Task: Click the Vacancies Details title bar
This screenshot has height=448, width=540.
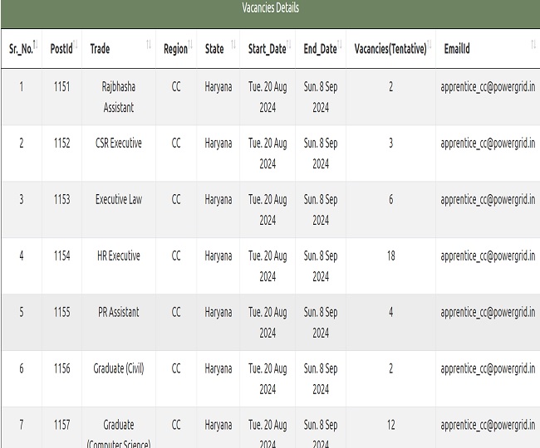Action: tap(270, 8)
